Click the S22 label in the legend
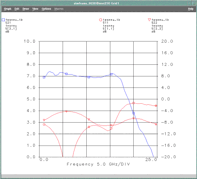 (x=154, y=23)
